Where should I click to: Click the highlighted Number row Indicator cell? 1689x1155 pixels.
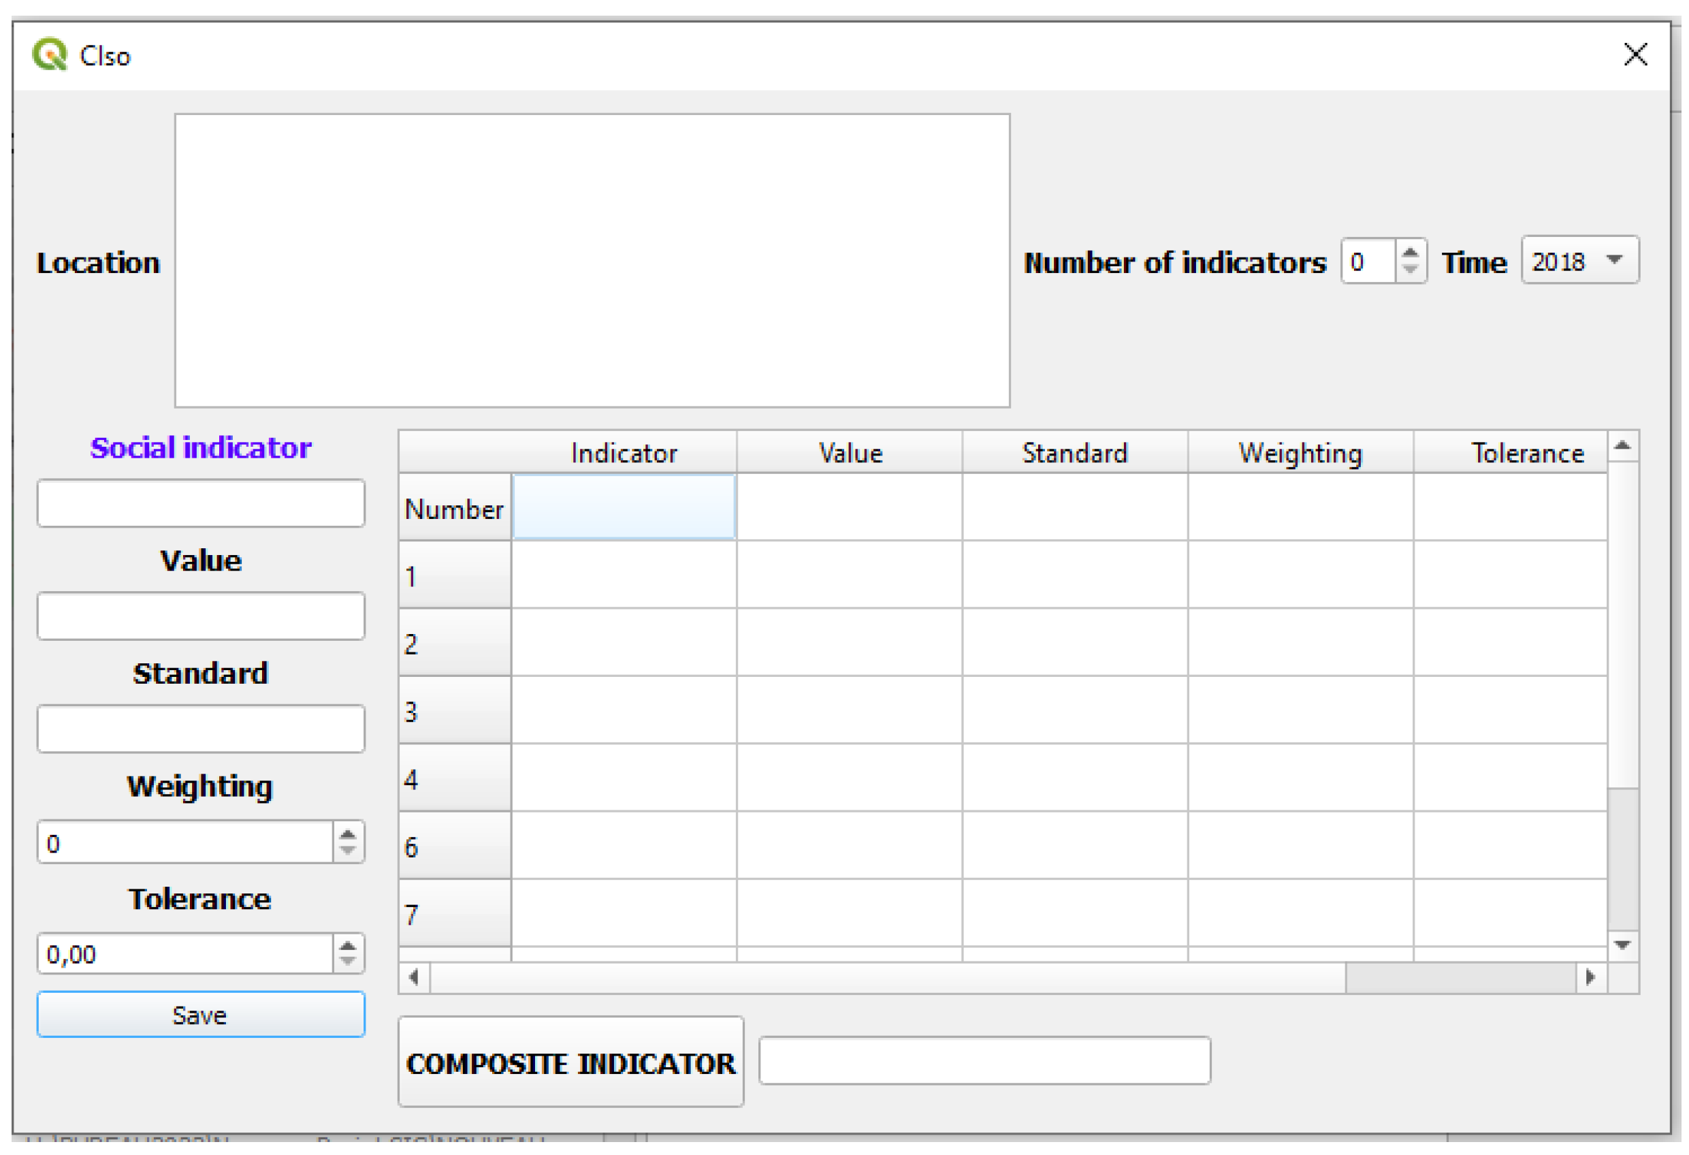point(624,507)
